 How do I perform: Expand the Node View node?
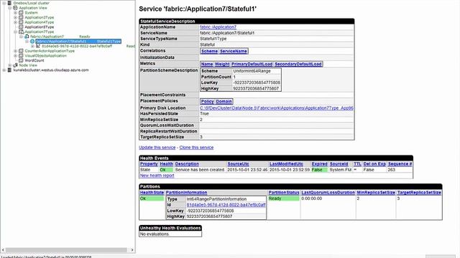tap(10, 65)
